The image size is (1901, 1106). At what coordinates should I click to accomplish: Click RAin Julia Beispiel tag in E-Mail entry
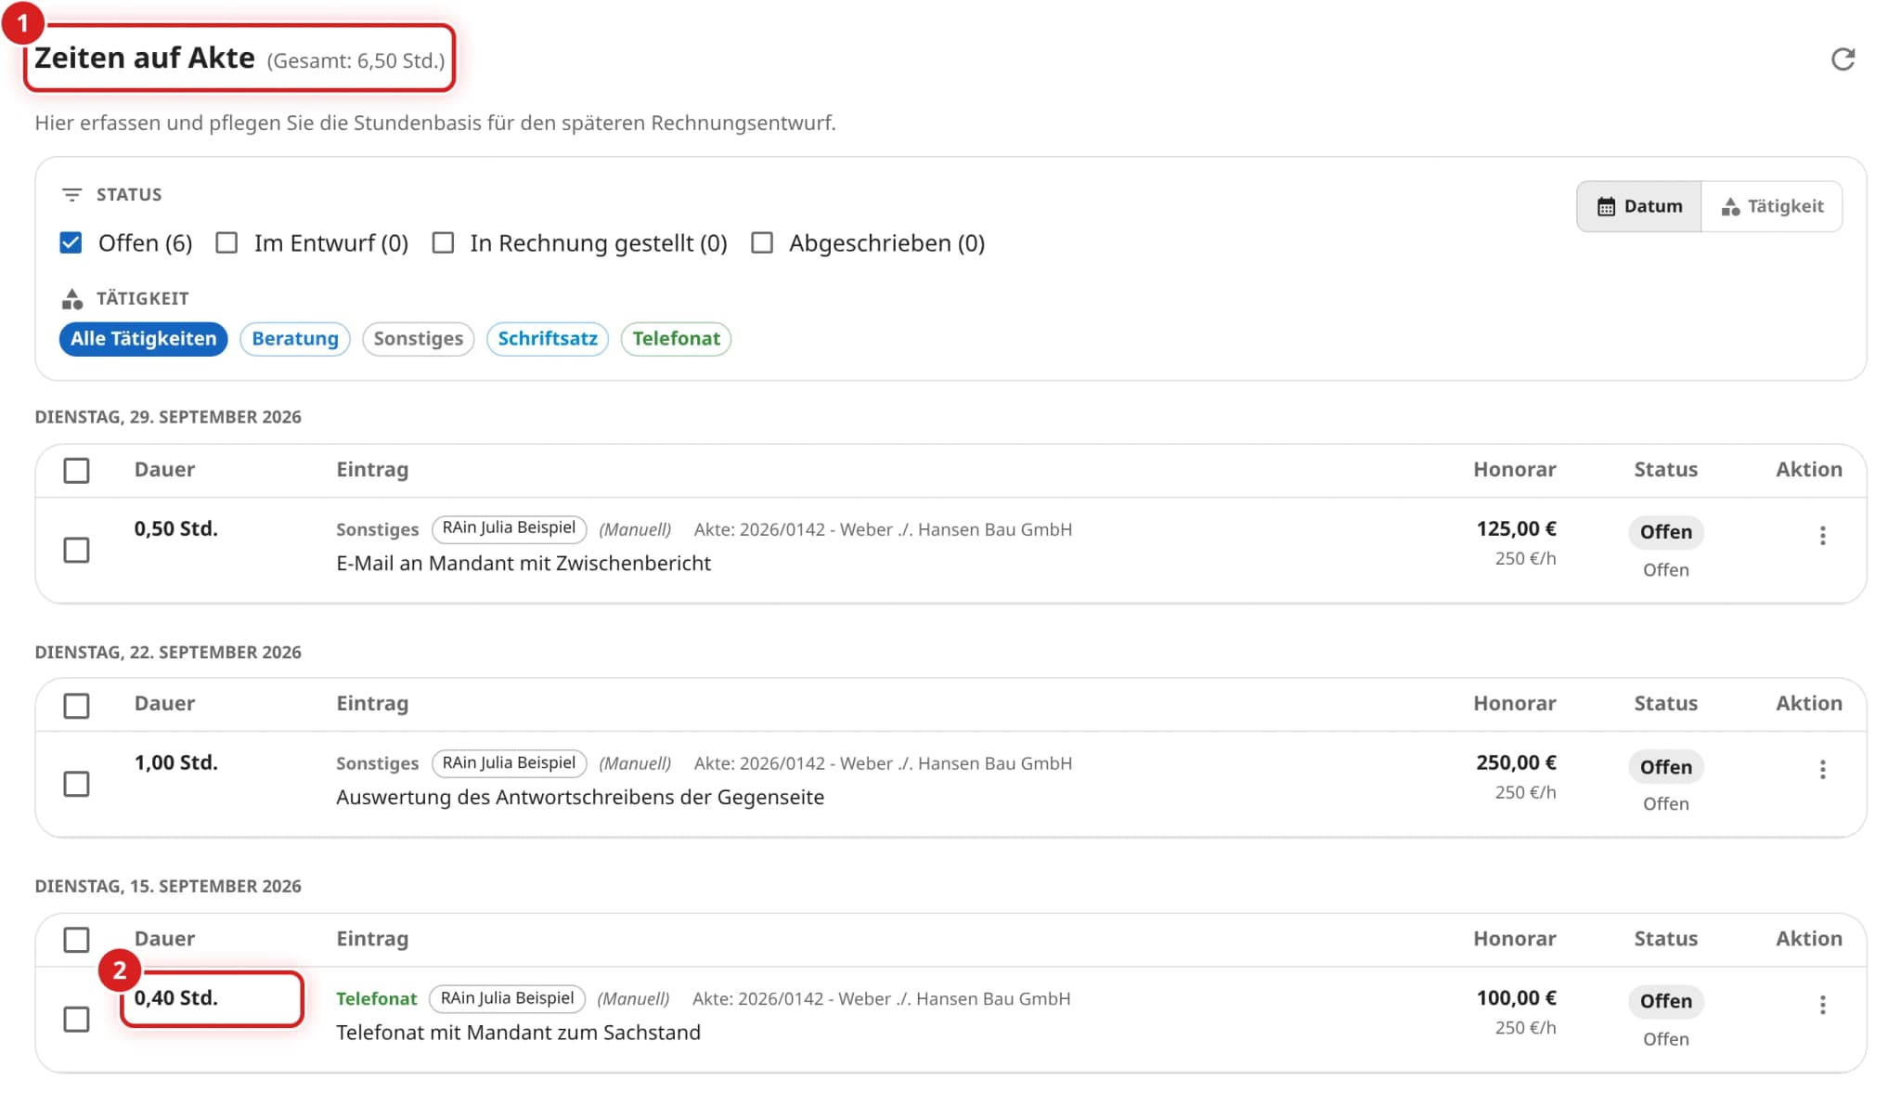click(509, 528)
